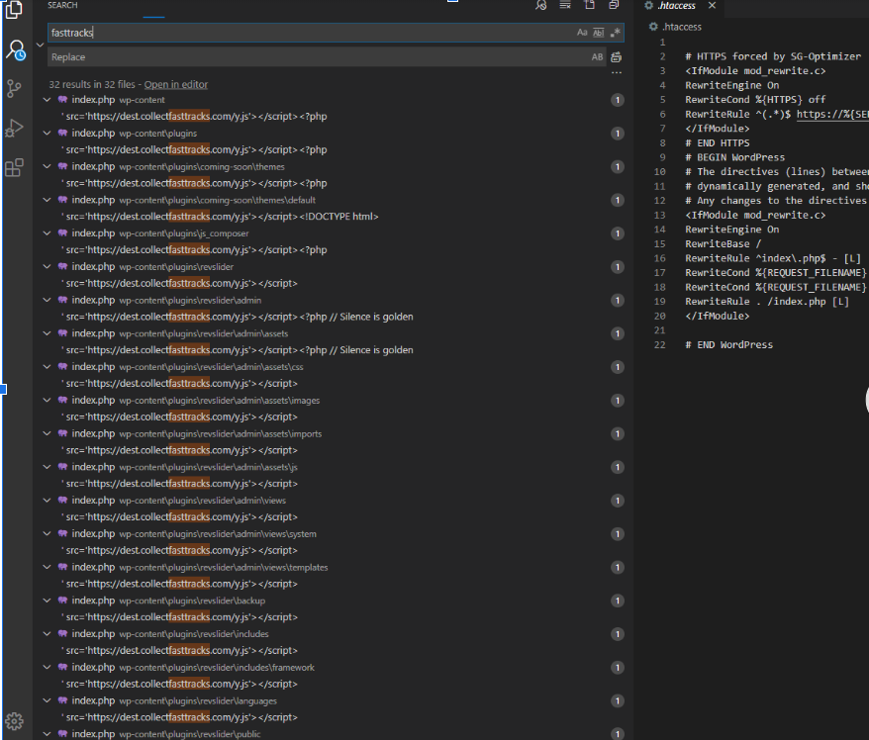869x740 pixels.
Task: Click Open in editor link
Action: (176, 84)
